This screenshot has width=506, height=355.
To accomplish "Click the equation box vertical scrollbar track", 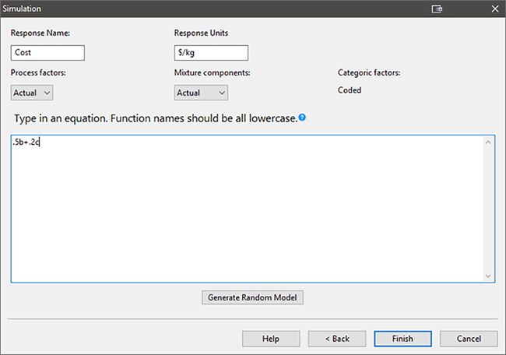I will tap(488, 209).
